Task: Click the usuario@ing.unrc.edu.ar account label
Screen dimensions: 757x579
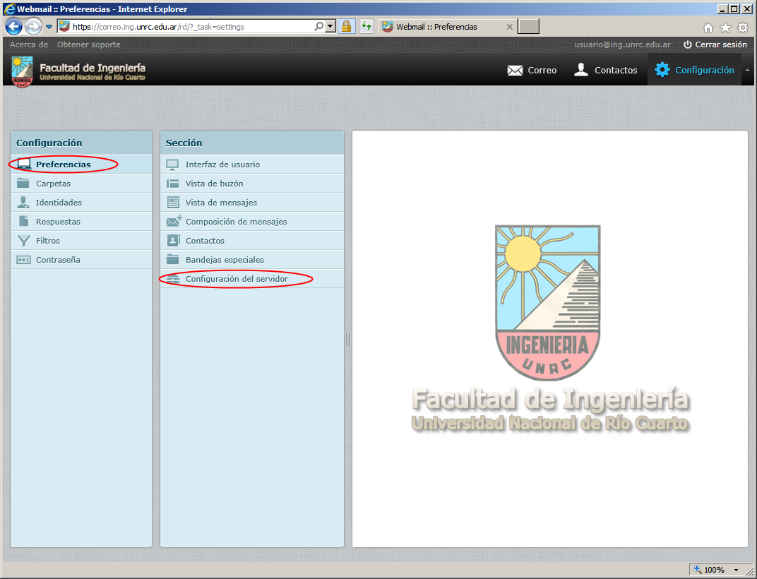Action: 622,44
